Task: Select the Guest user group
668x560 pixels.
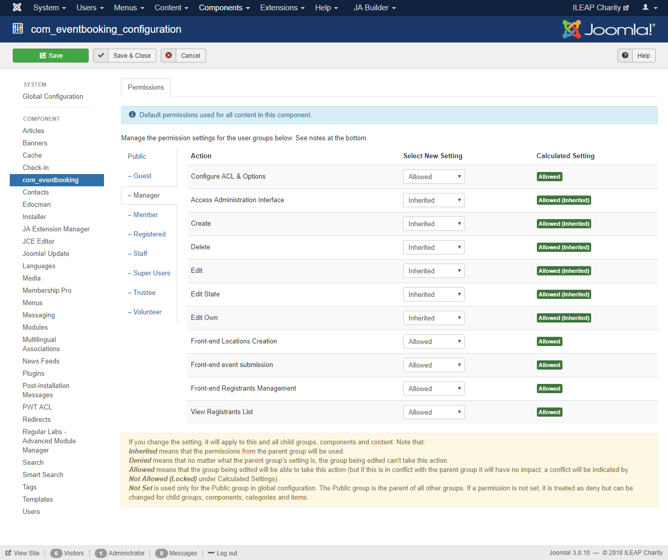Action: 139,176
